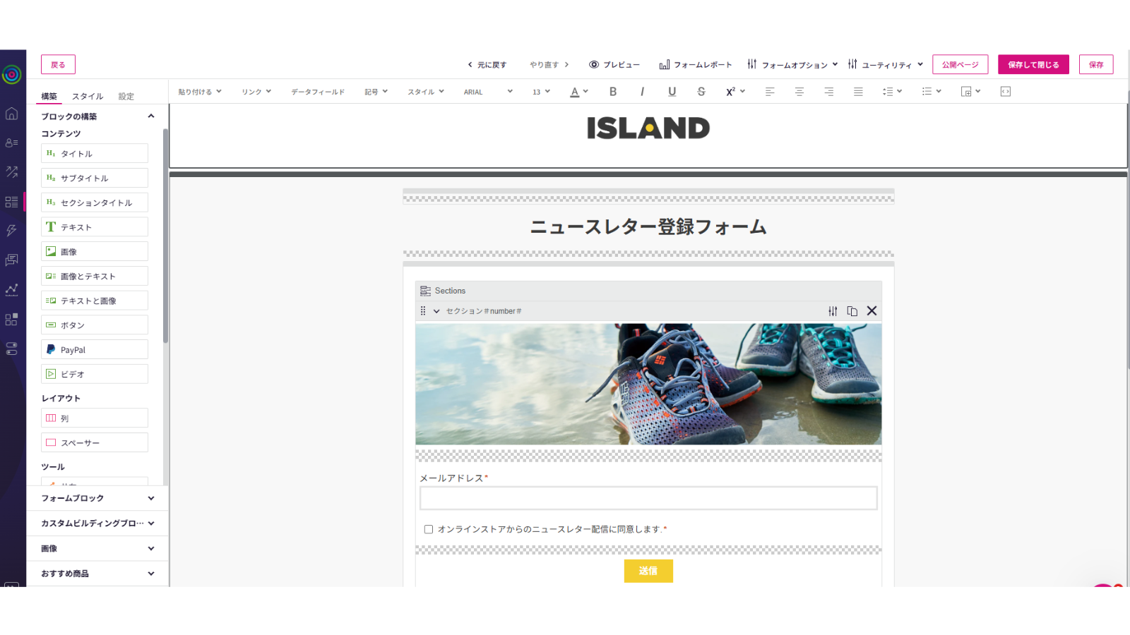Open section settings sliders icon
1130x635 pixels.
point(833,311)
